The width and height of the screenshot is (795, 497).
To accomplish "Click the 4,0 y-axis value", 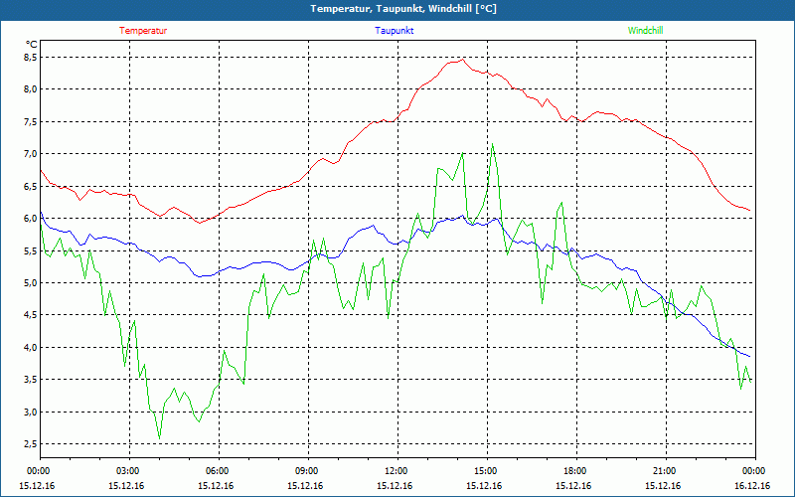I will (x=31, y=347).
